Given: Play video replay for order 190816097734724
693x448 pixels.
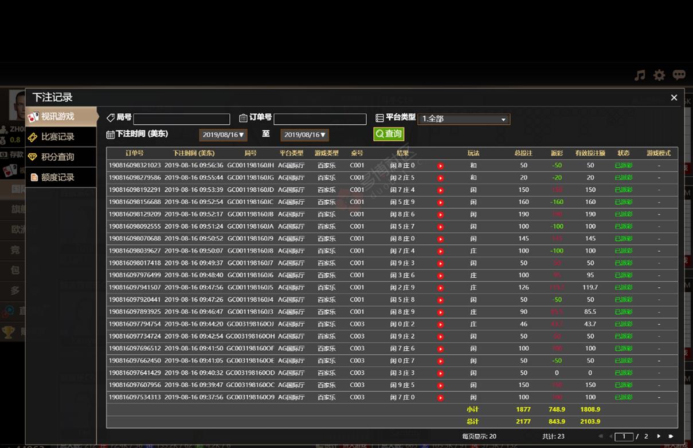Looking at the screenshot, I should coord(440,336).
